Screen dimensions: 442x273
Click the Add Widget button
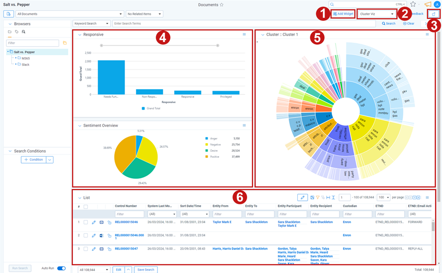343,14
